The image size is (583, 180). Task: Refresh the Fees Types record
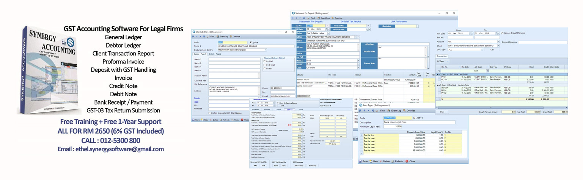point(397,161)
